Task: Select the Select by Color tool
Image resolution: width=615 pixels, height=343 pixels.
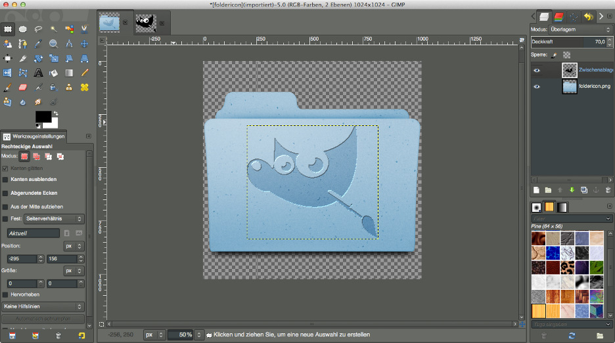Action: coord(69,29)
